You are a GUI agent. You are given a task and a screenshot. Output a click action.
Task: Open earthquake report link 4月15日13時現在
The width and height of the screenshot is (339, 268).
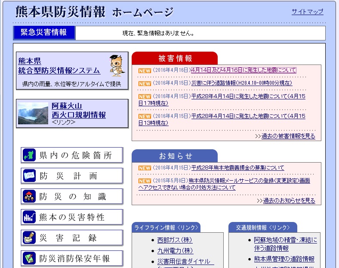pyautogui.click(x=222, y=120)
